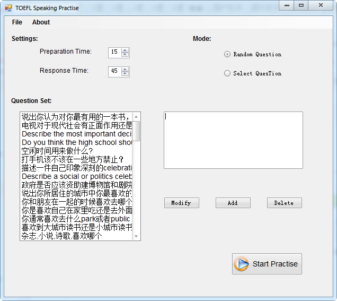Select 'Describe the most important deci' question
The width and height of the screenshot is (337, 301).
tap(77, 134)
